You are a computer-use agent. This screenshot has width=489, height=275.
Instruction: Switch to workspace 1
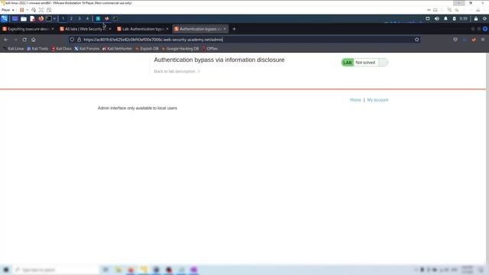pyautogui.click(x=63, y=18)
